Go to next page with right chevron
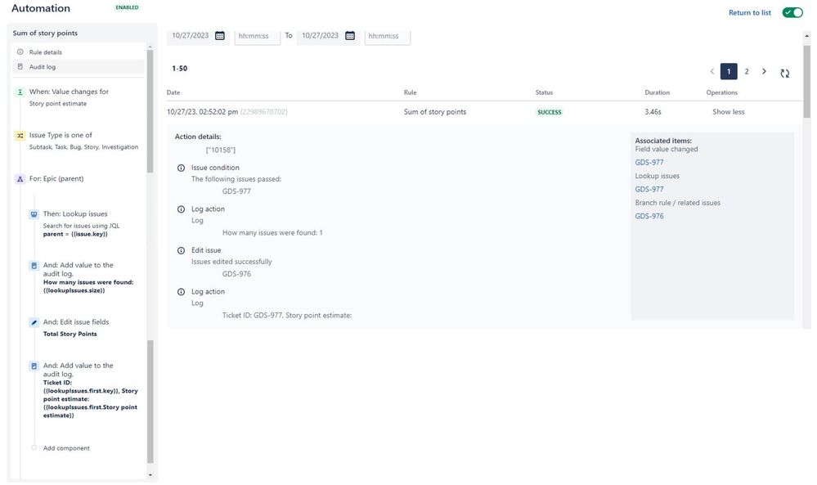This screenshot has width=817, height=485. click(764, 71)
